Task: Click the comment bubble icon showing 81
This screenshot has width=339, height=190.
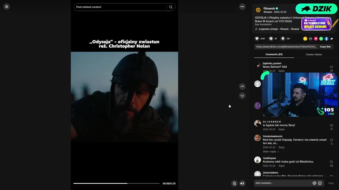Action: pyautogui.click(x=271, y=39)
